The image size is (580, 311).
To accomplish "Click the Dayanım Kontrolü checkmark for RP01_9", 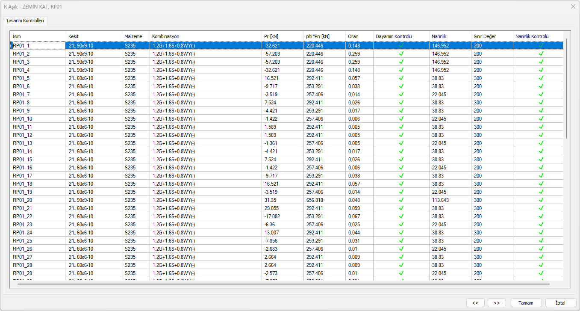I will pos(401,111).
